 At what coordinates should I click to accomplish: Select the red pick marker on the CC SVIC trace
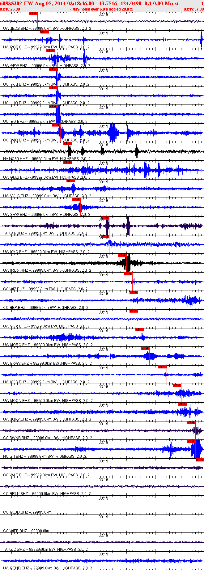pyautogui.click(x=56, y=125)
